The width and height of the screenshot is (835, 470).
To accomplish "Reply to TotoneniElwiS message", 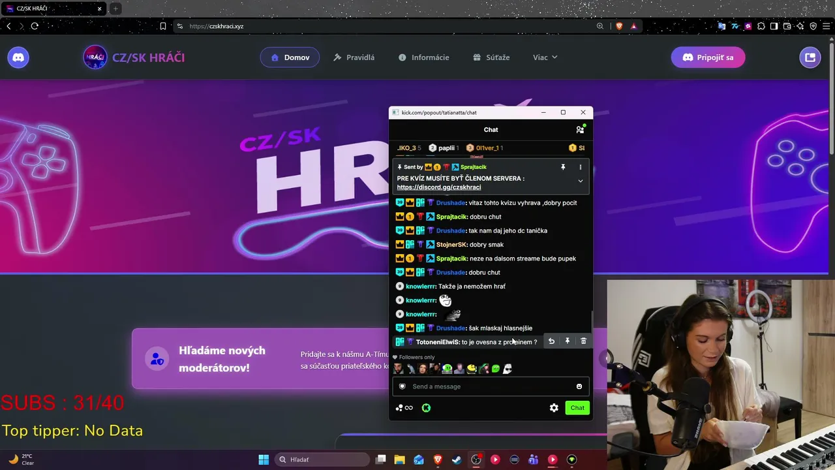I will (551, 341).
